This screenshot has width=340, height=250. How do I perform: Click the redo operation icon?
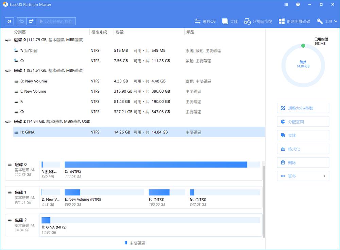click(31, 21)
